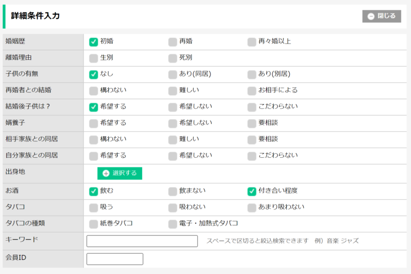Check 生別 under 離婚理由

click(94, 58)
